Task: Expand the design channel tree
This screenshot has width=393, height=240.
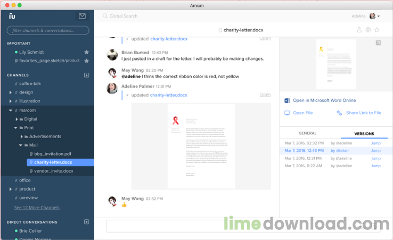Action: pos(10,92)
